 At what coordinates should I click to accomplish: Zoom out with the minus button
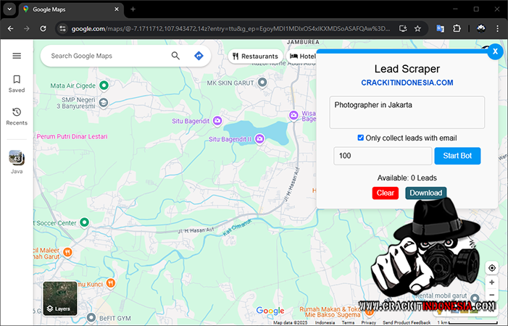[492, 296]
